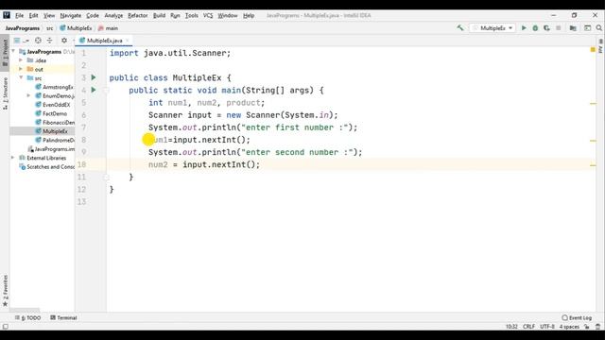Click the run gutter arrow beside class MultipleEx line
The width and height of the screenshot is (605, 340).
(94, 77)
